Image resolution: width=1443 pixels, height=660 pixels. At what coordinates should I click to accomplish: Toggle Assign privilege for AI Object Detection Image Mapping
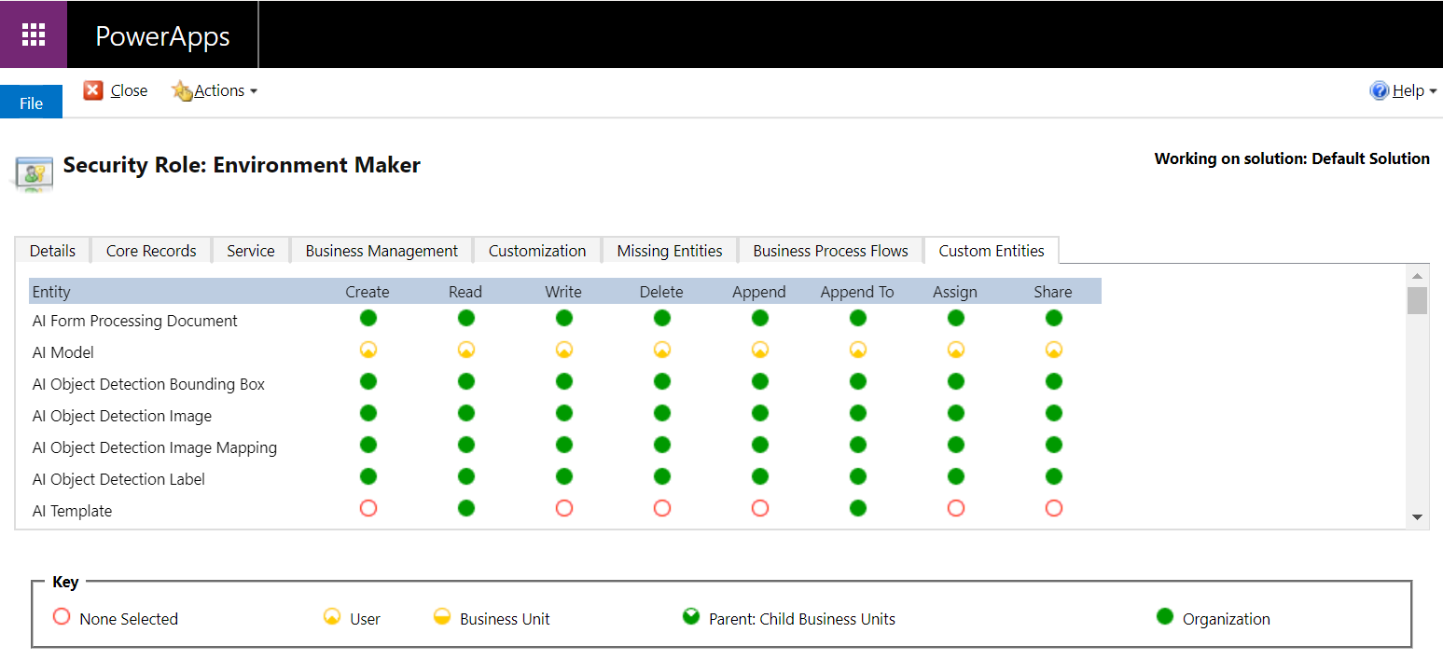point(956,445)
